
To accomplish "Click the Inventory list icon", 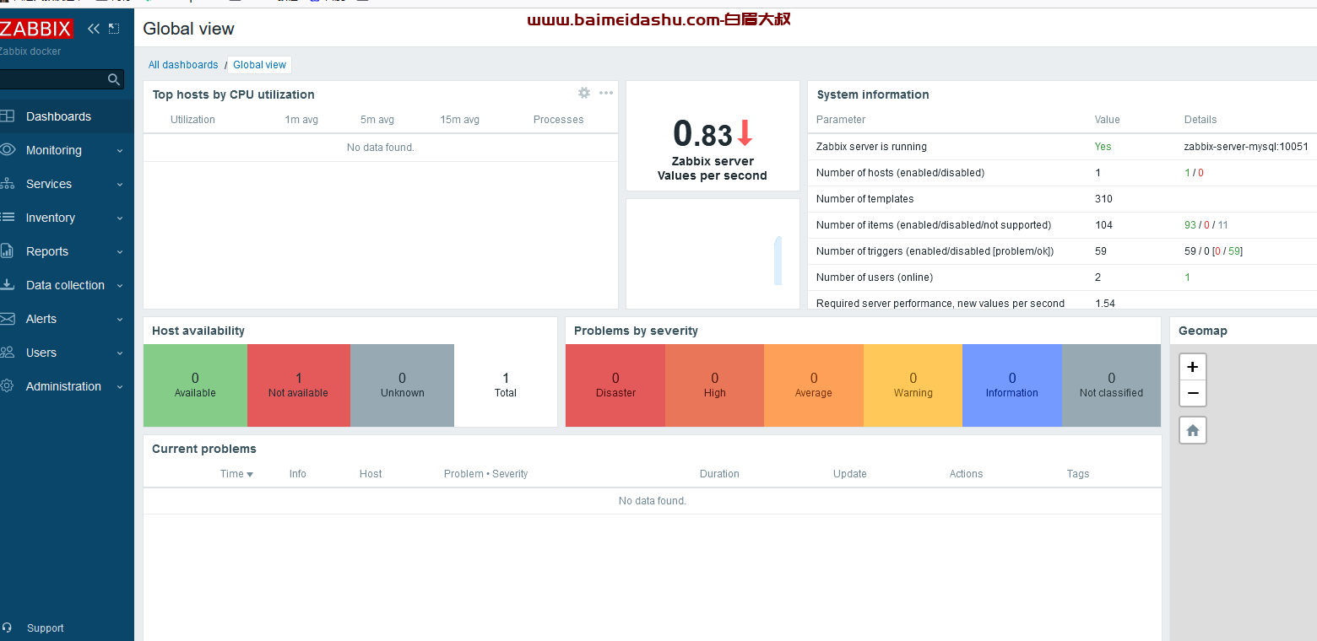I will [x=8, y=218].
